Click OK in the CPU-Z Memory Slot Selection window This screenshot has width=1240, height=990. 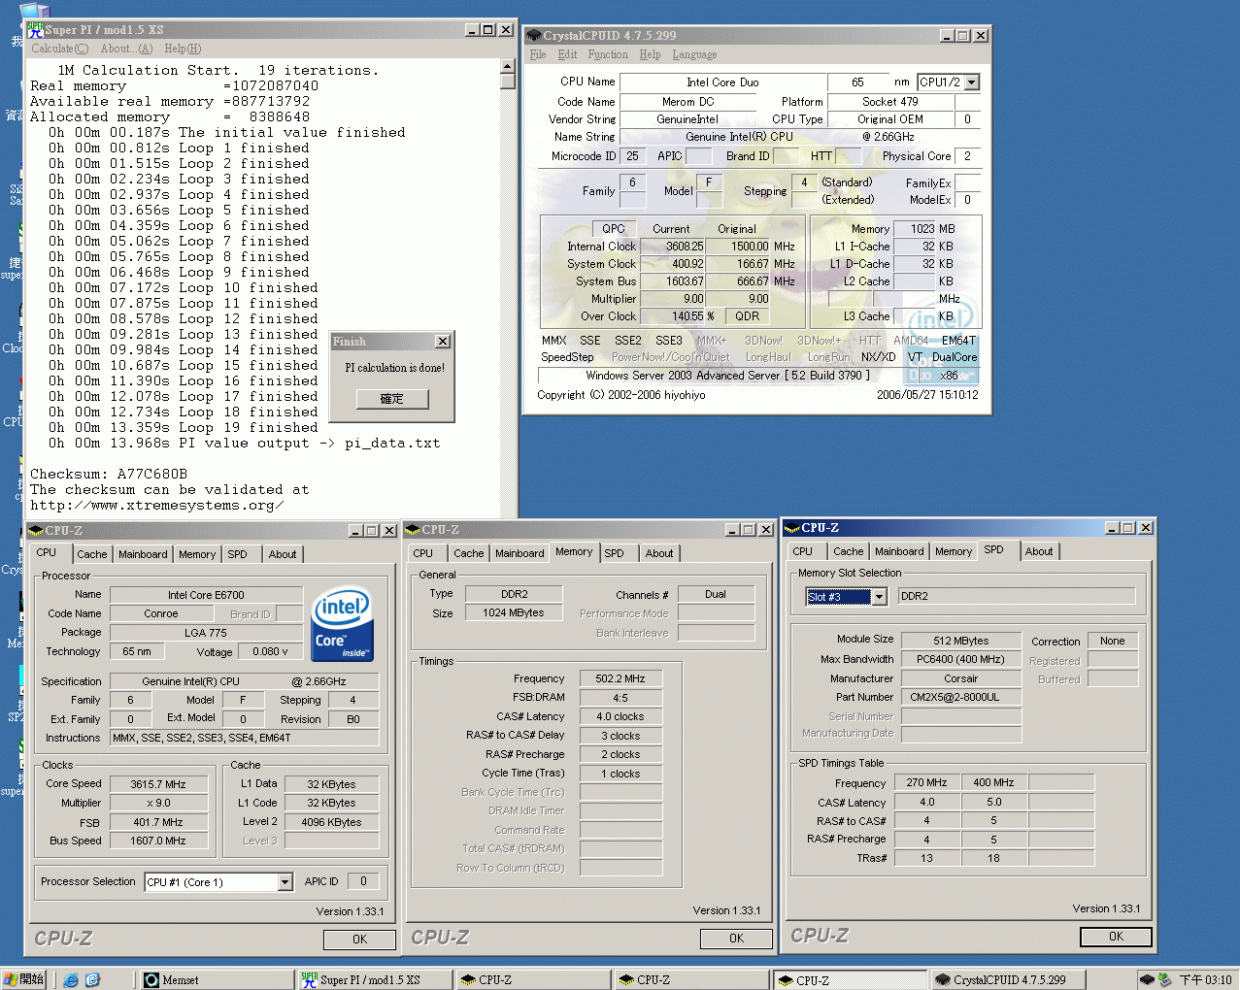(1116, 937)
